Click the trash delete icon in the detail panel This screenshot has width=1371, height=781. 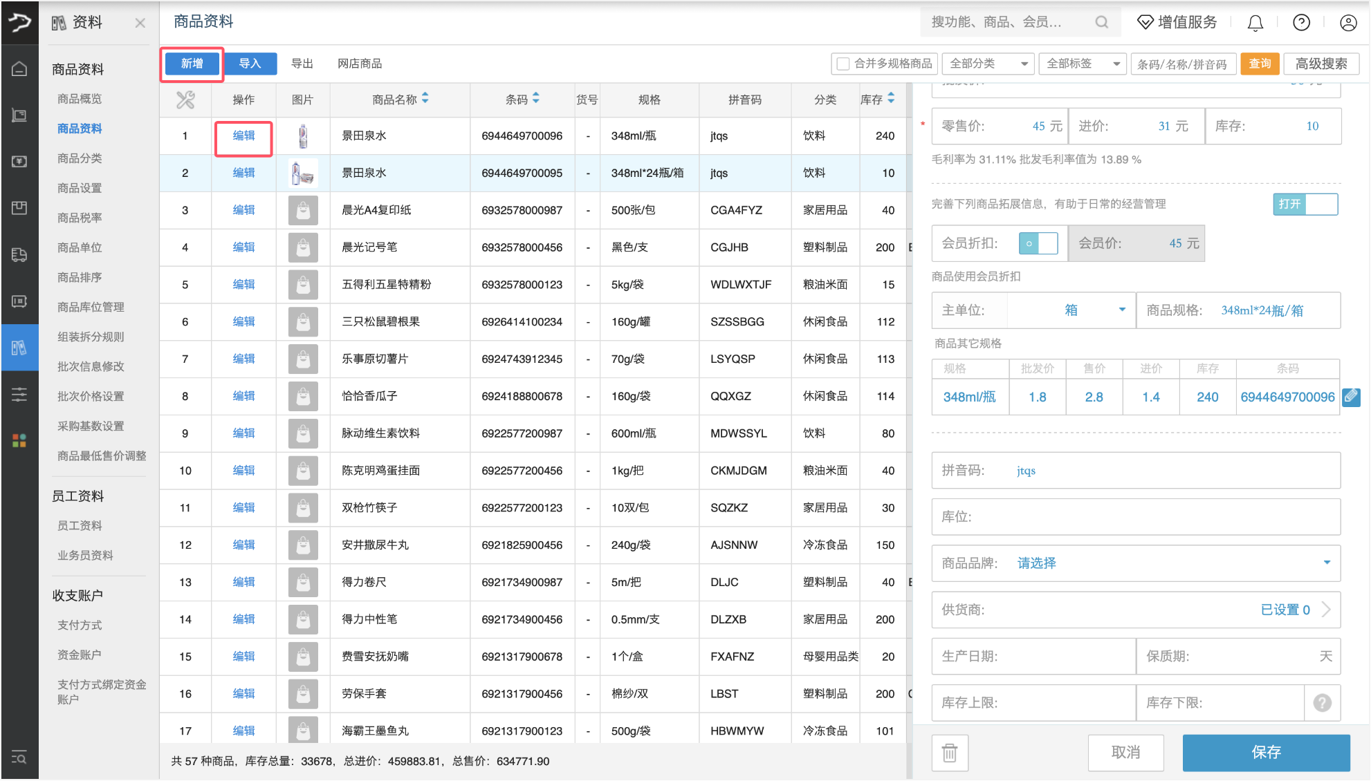(949, 753)
